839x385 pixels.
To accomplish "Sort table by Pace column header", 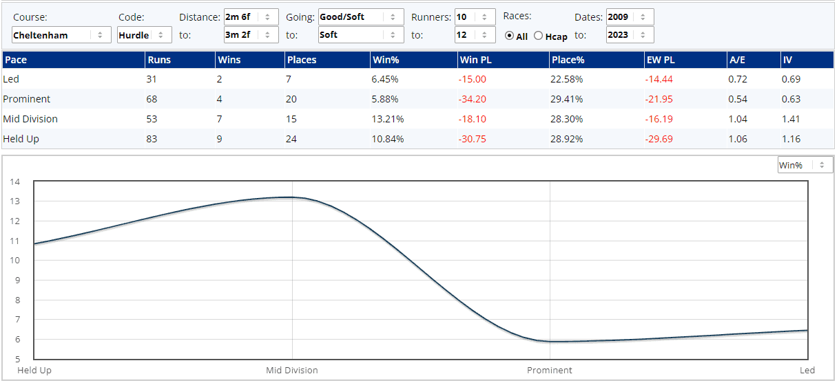I will click(x=16, y=60).
